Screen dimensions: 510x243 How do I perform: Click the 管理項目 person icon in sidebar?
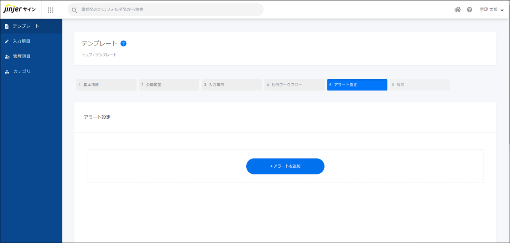pos(7,57)
